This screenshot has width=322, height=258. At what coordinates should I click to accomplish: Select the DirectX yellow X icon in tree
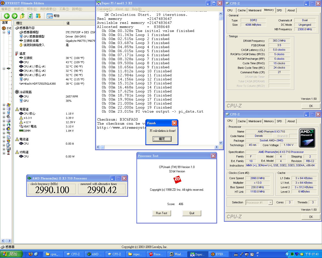9,129
